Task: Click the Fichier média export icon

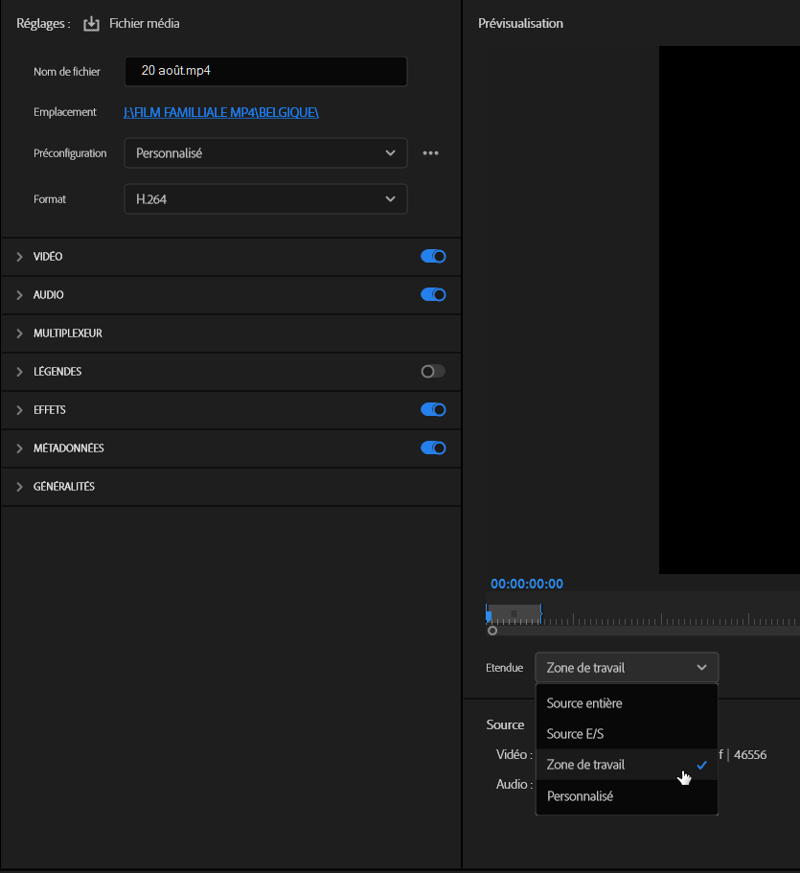Action: coord(91,24)
